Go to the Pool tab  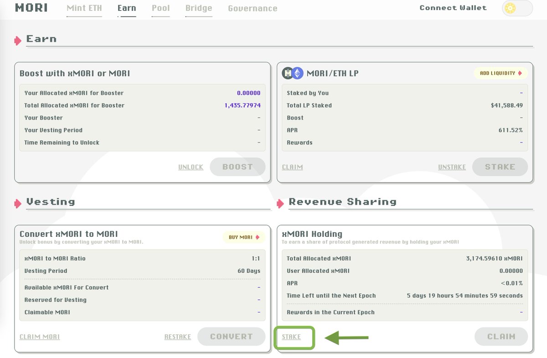click(161, 8)
